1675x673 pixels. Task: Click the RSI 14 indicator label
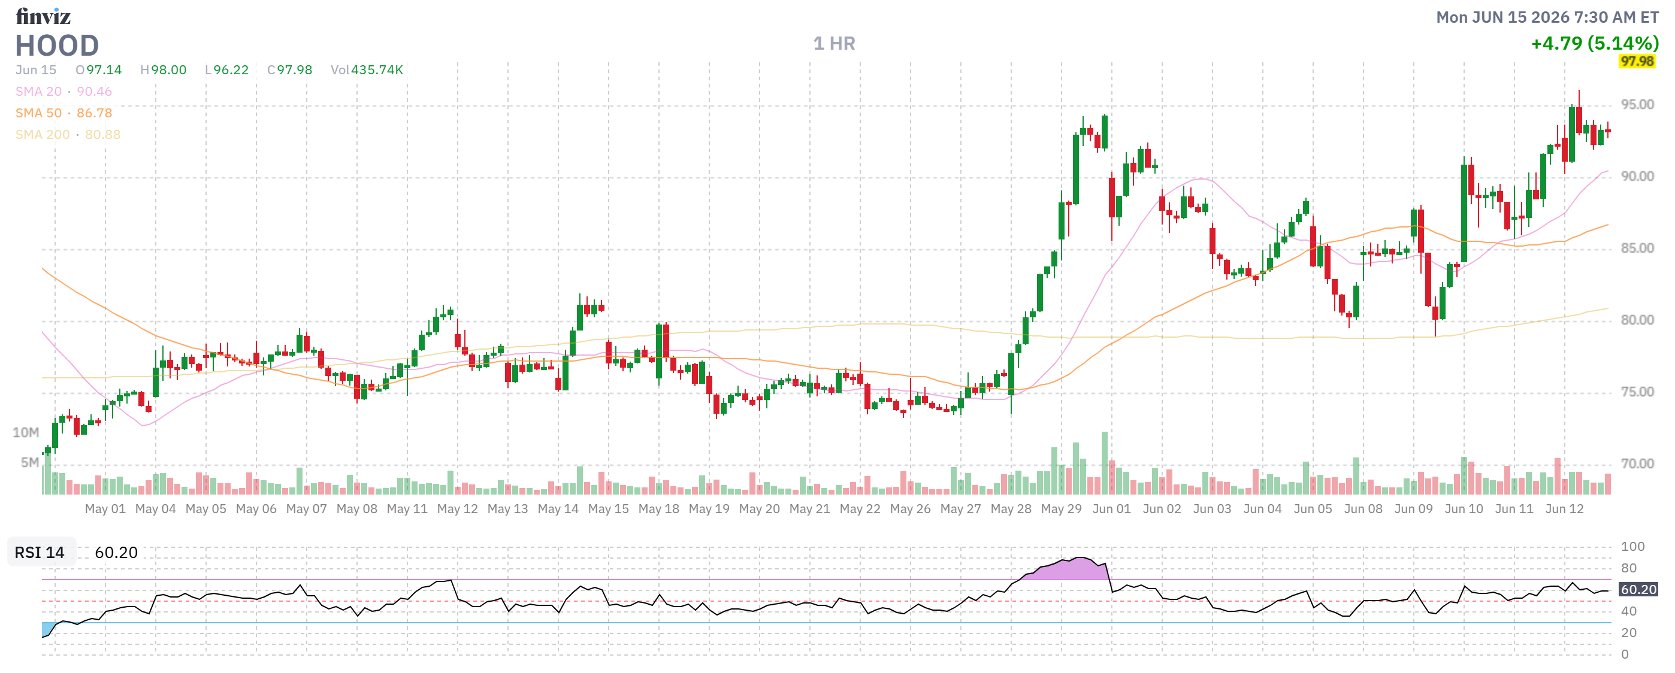coord(40,552)
